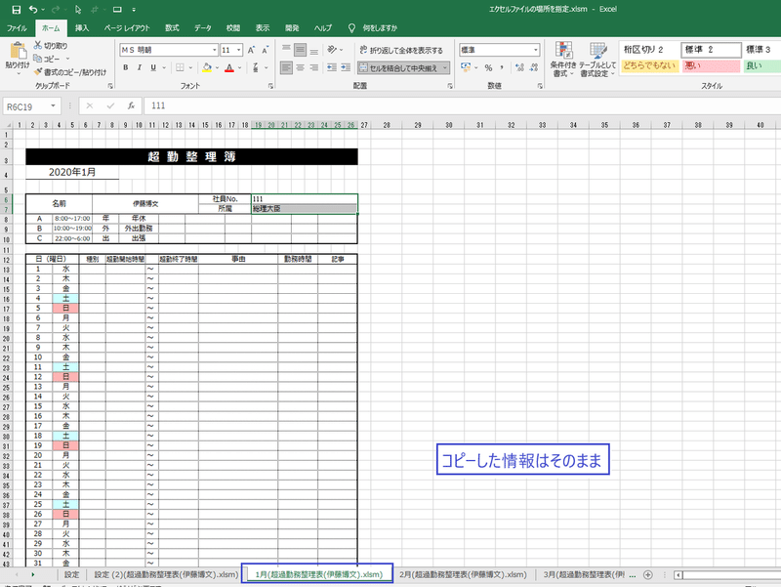Viewport: 781px width, 587px height.
Task: Open the 数式 ribbon tab
Action: point(173,28)
